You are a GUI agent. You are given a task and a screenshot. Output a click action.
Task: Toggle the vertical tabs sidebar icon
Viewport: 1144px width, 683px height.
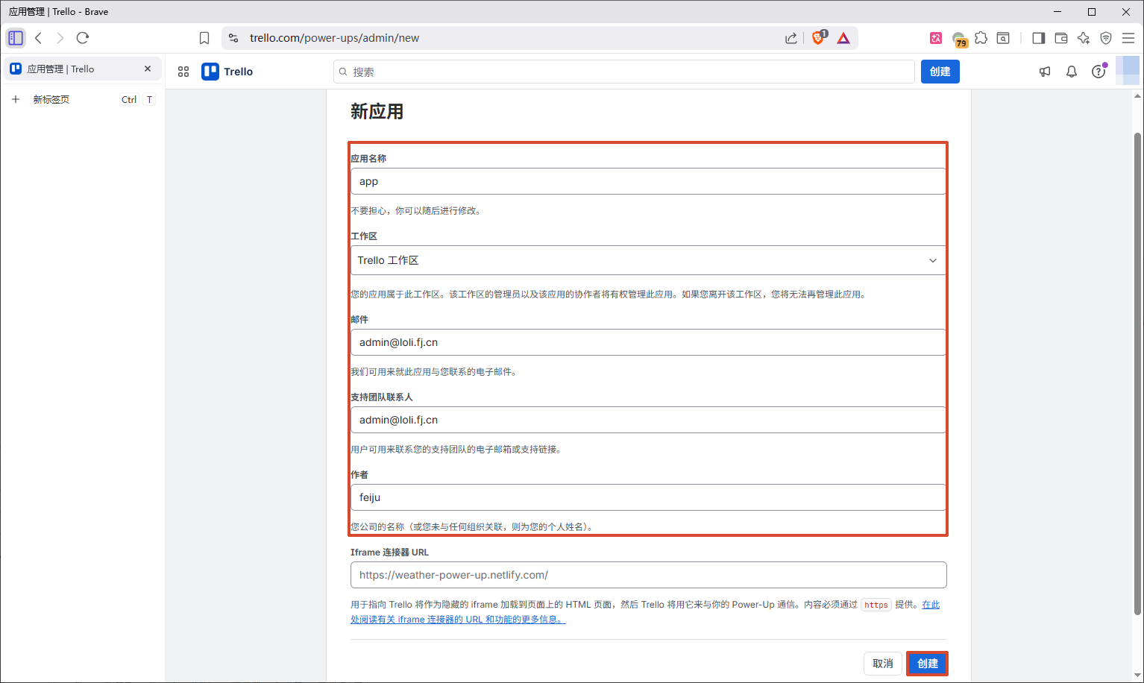[x=16, y=38]
